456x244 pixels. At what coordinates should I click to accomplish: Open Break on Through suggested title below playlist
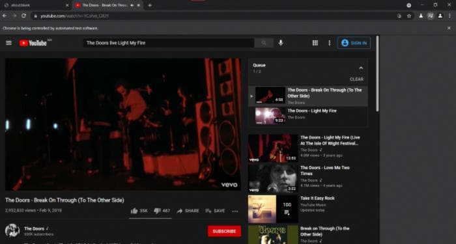coord(325,231)
